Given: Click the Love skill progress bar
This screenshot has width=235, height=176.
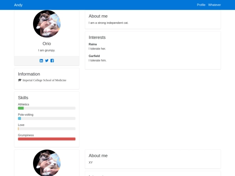Looking at the screenshot, I should [47, 129].
